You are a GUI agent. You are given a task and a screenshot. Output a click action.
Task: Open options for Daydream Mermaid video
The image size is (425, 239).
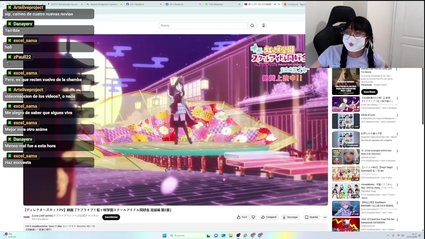pos(397,203)
